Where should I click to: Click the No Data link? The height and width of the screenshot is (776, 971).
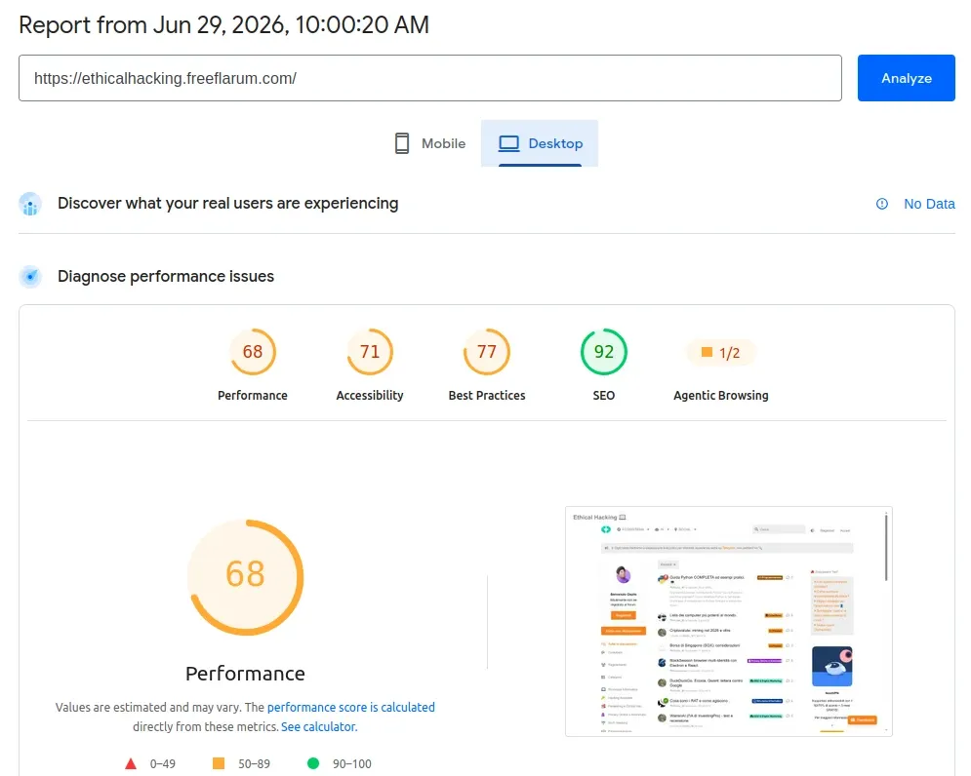coord(929,204)
